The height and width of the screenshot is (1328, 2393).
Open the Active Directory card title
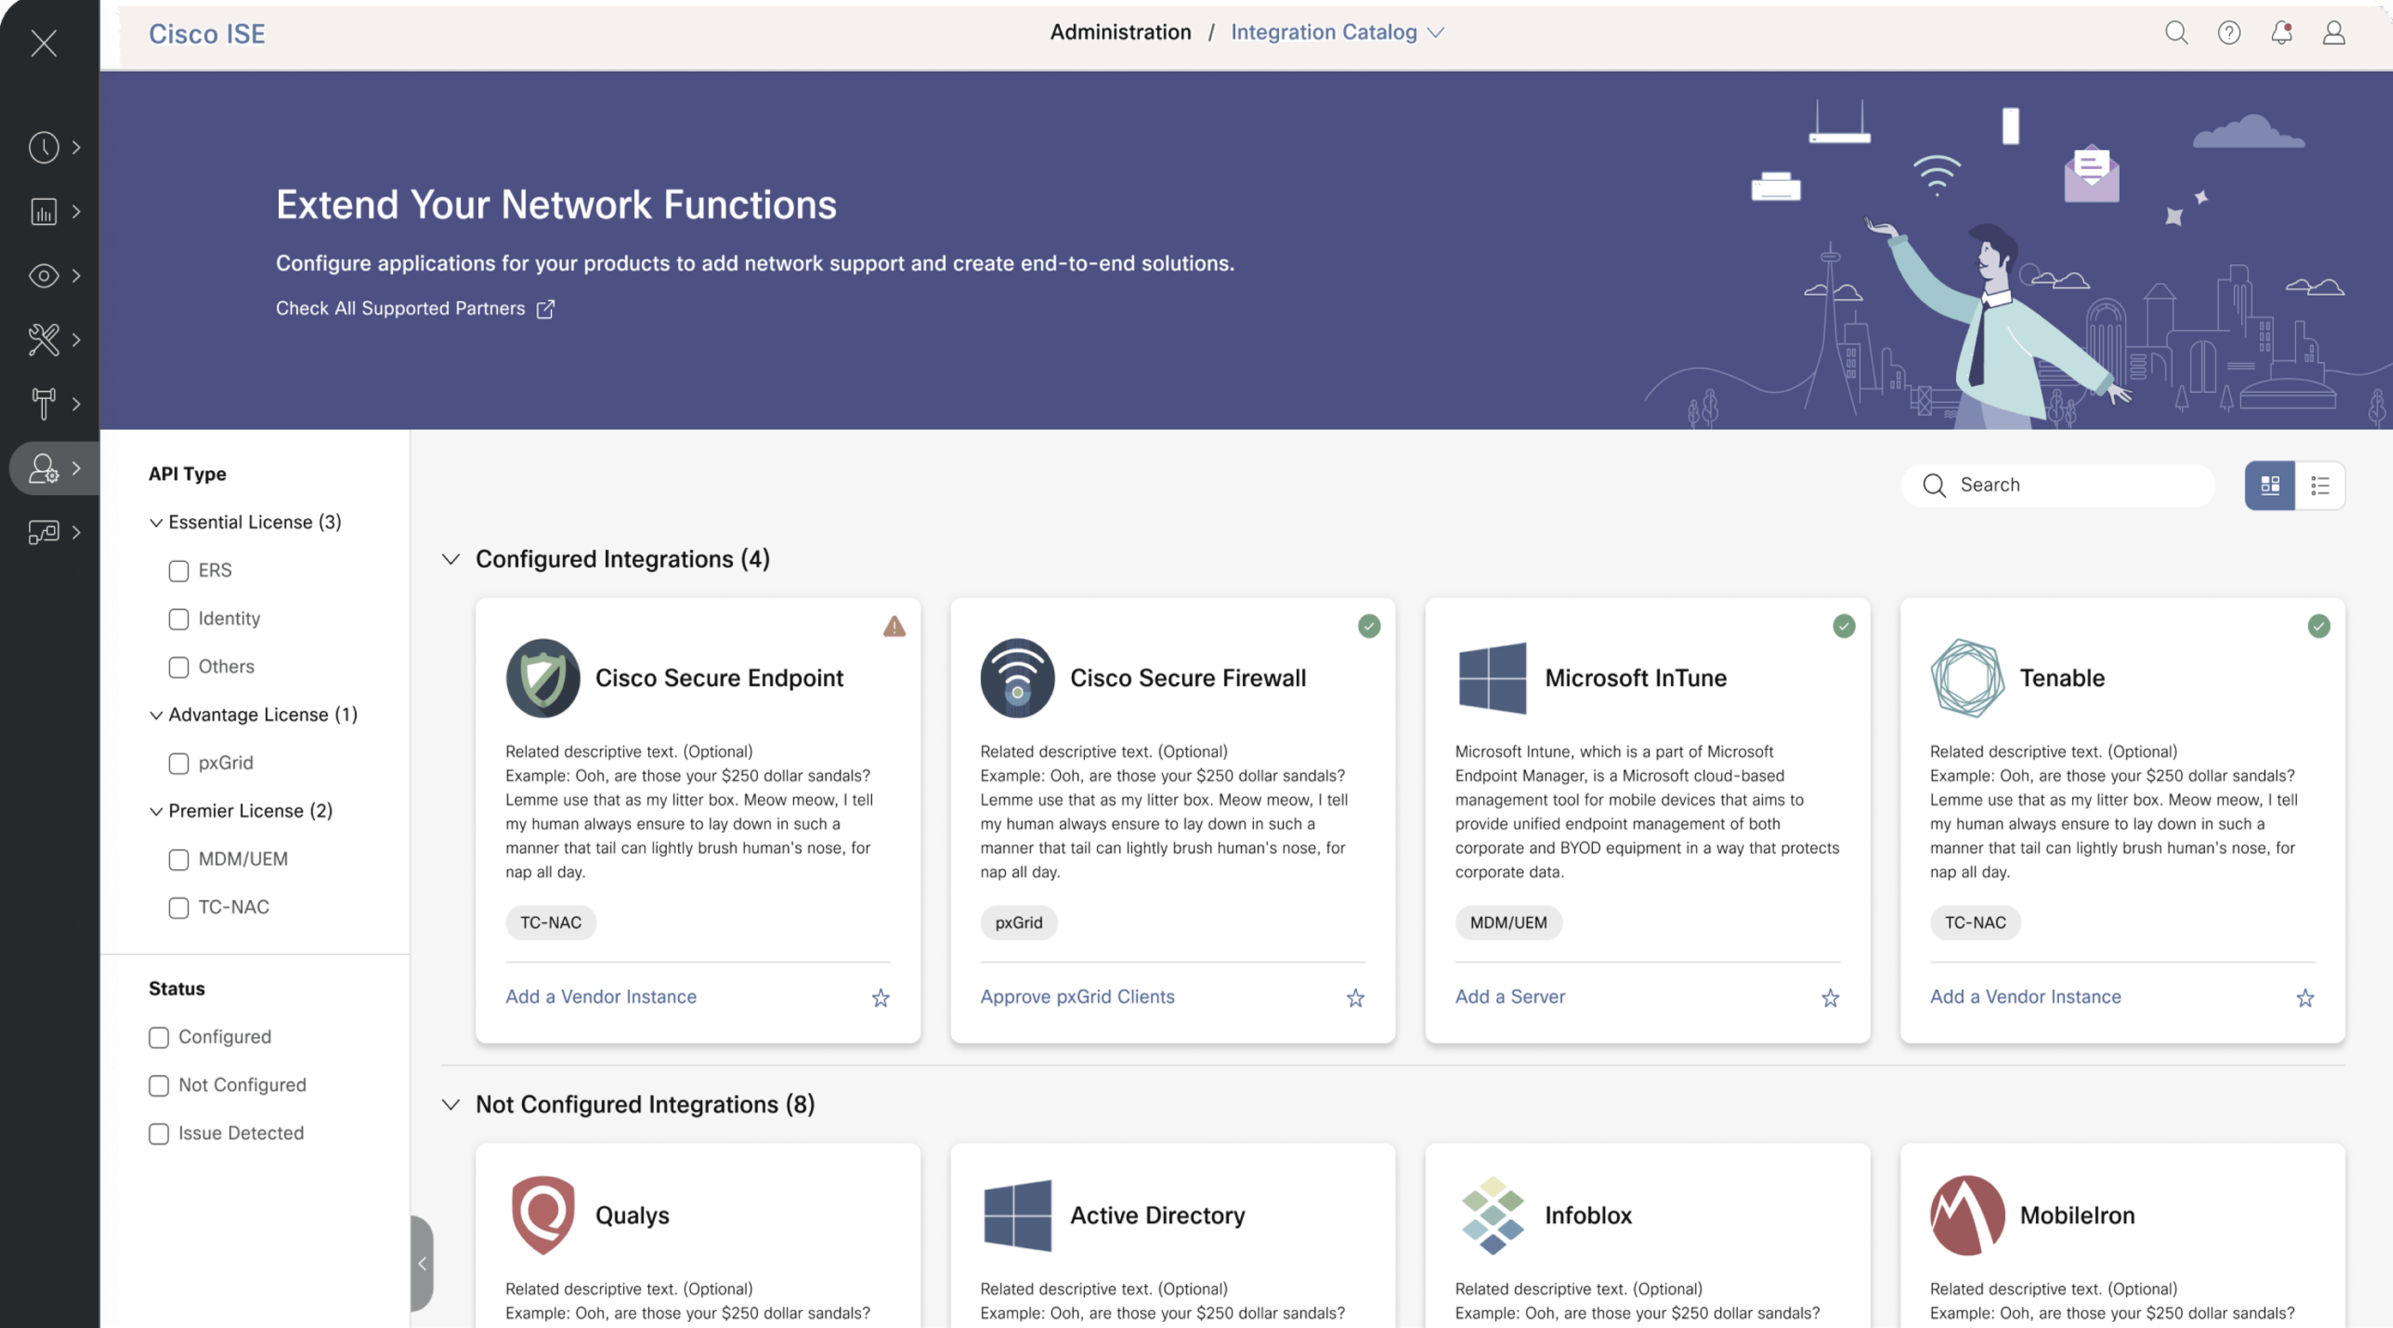point(1158,1215)
